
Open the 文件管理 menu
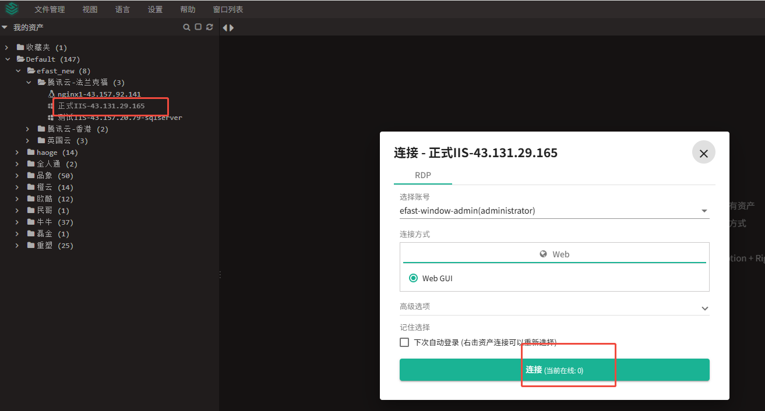pos(50,9)
